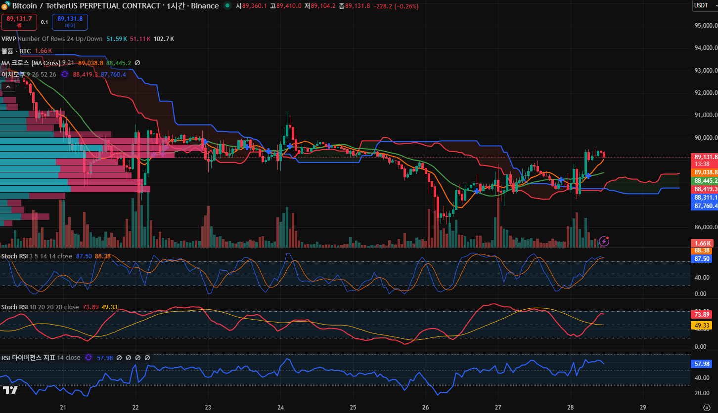The width and height of the screenshot is (718, 413).
Task: Click the green market status dot
Action: coord(227,6)
